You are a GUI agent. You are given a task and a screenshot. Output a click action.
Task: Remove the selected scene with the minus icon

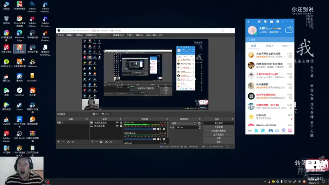point(63,142)
